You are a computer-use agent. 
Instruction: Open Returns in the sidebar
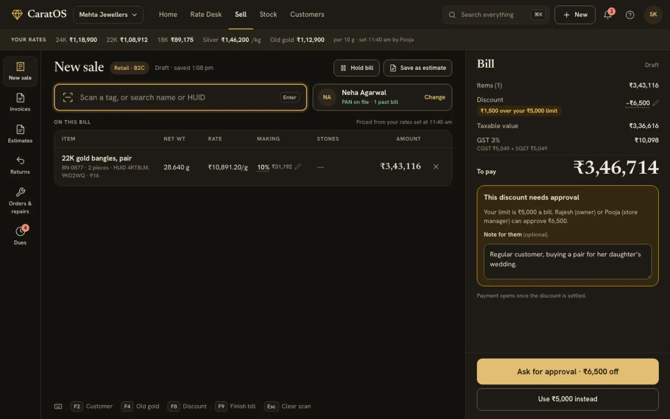20,165
